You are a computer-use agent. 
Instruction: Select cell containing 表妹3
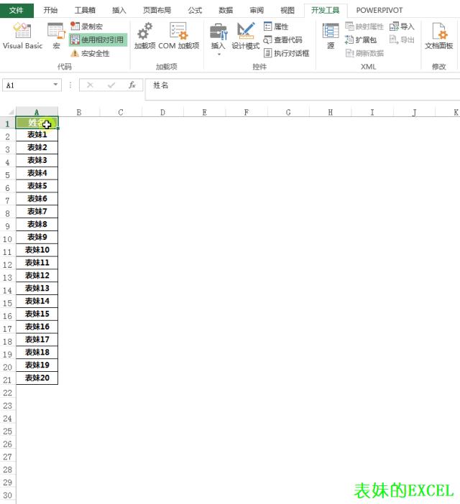click(x=37, y=160)
